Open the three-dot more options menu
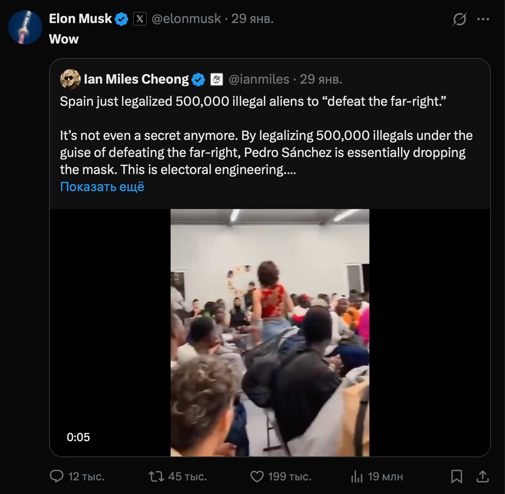The height and width of the screenshot is (494, 505). click(483, 19)
